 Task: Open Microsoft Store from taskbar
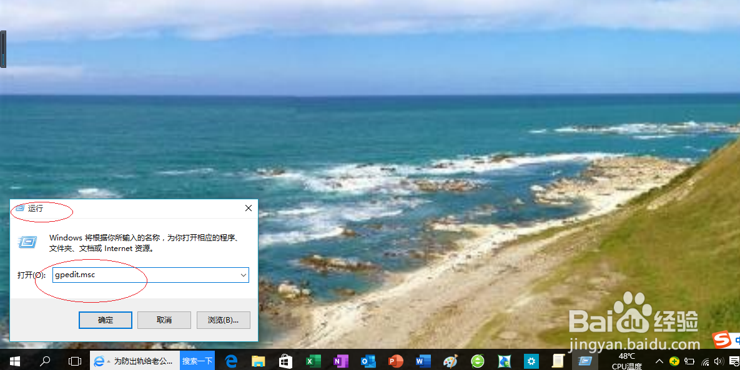click(285, 361)
